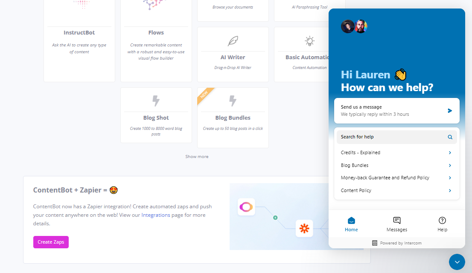The width and height of the screenshot is (472, 273).
Task: Expand the Credits - Explained article
Action: [449, 152]
